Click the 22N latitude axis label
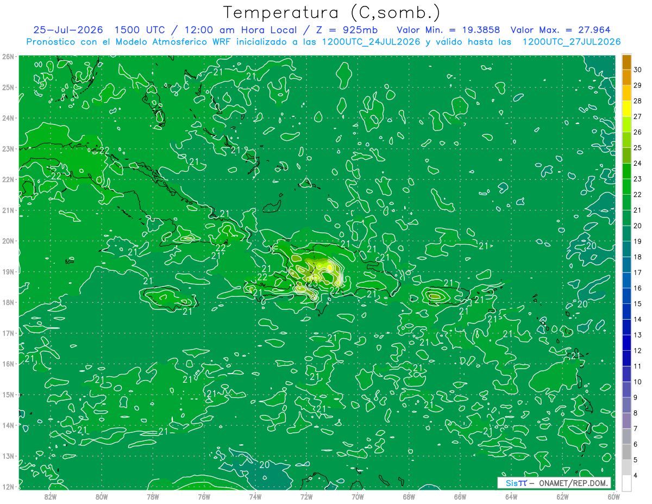652x504 pixels. [x=8, y=179]
